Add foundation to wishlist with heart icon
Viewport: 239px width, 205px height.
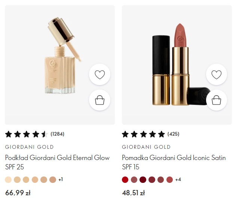[x=99, y=75]
